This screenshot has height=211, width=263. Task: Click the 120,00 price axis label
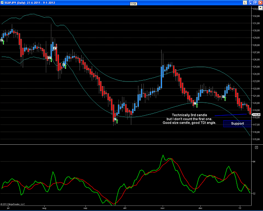[256, 103]
